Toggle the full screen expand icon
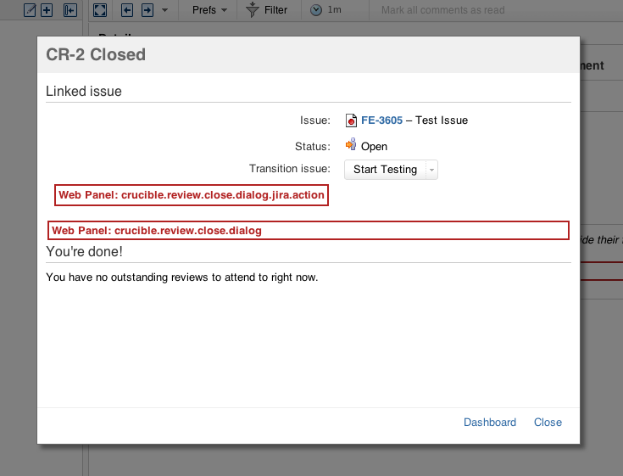This screenshot has width=623, height=476. pos(99,10)
